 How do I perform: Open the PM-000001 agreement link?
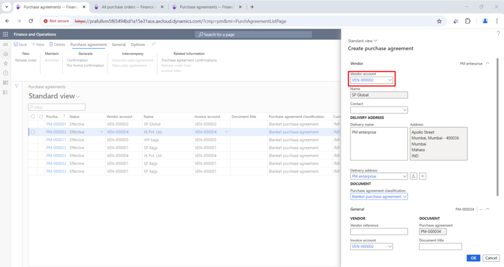coord(56,124)
